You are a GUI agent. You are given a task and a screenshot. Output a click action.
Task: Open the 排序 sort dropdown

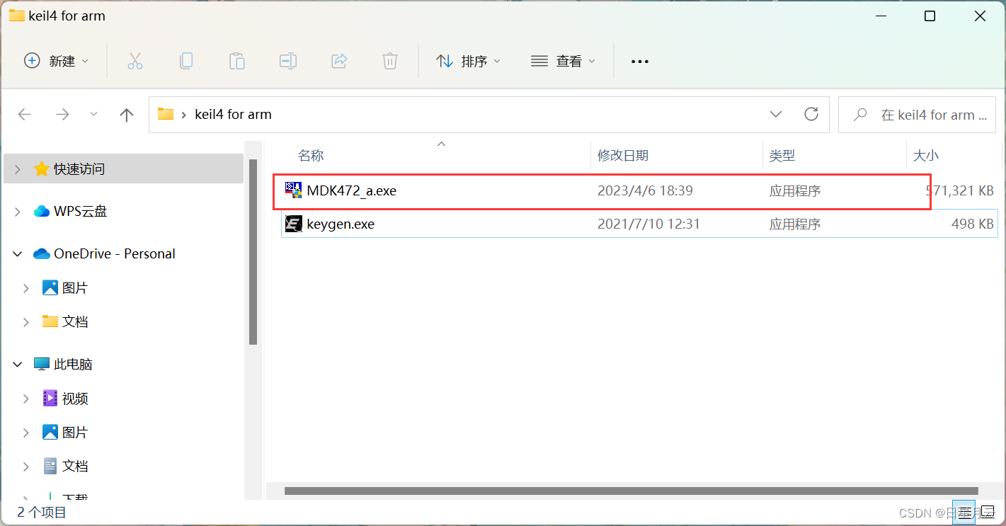click(x=468, y=61)
